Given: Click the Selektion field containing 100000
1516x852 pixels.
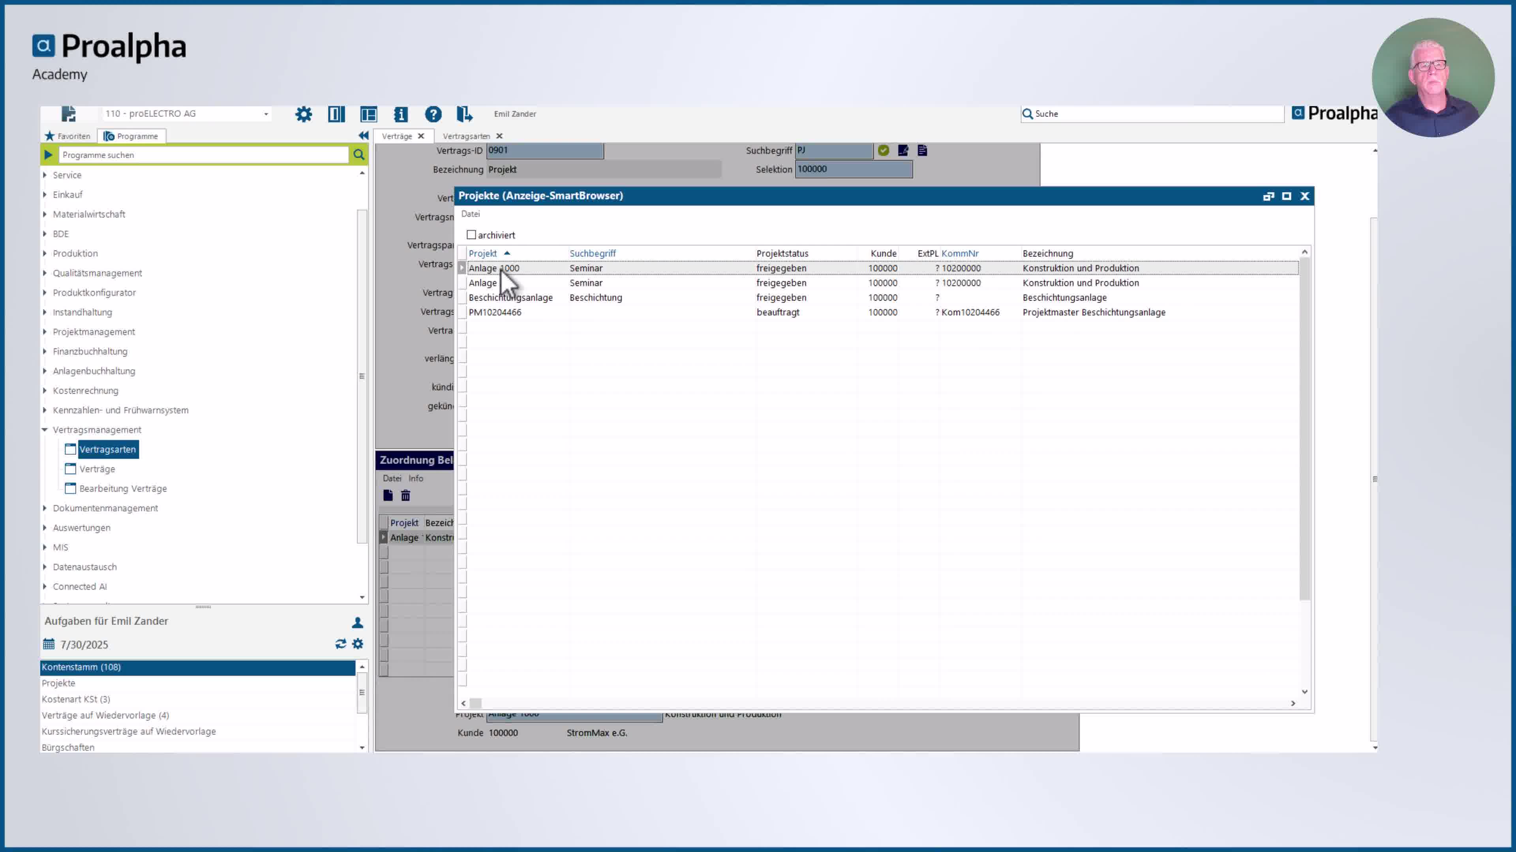Looking at the screenshot, I should tap(853, 169).
